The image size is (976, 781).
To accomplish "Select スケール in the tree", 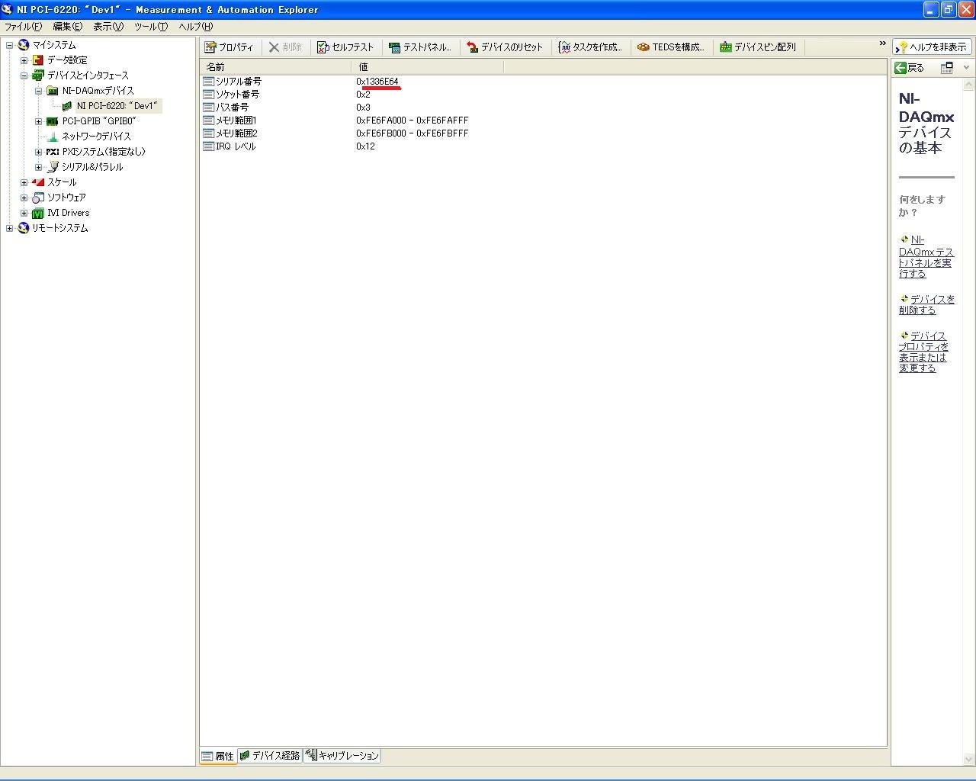I will point(62,182).
